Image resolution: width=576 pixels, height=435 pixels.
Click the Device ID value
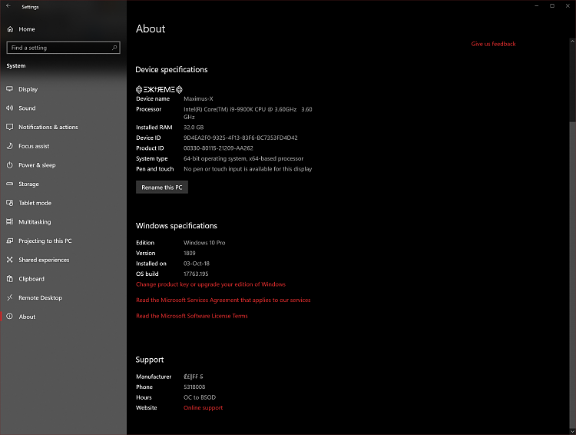click(x=240, y=138)
